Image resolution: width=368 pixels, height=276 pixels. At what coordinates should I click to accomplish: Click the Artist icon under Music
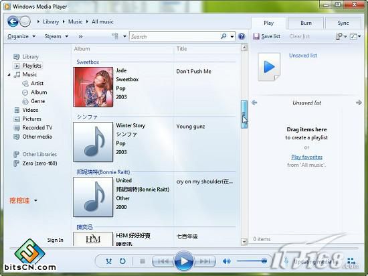[25, 83]
